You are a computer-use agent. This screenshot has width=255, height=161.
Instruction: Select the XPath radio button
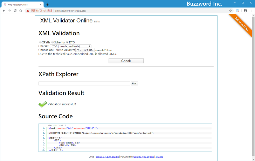point(40,42)
